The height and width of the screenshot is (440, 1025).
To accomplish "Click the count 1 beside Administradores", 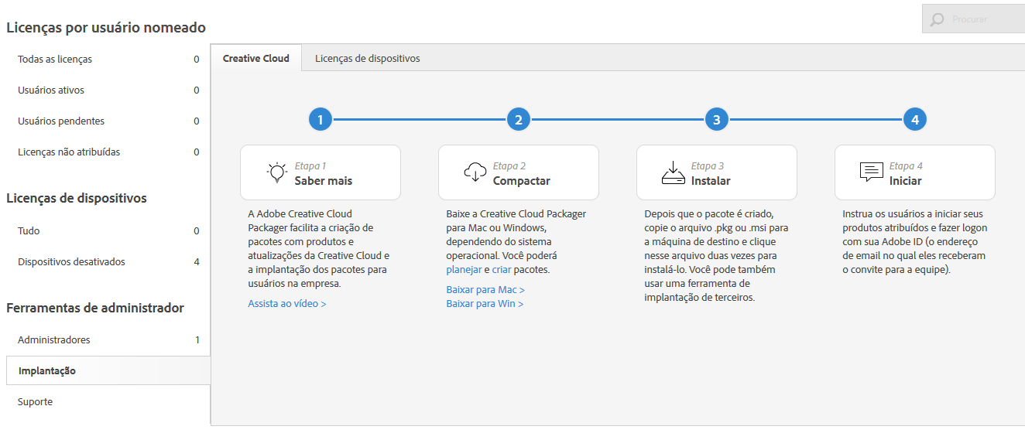I will pyautogui.click(x=197, y=340).
